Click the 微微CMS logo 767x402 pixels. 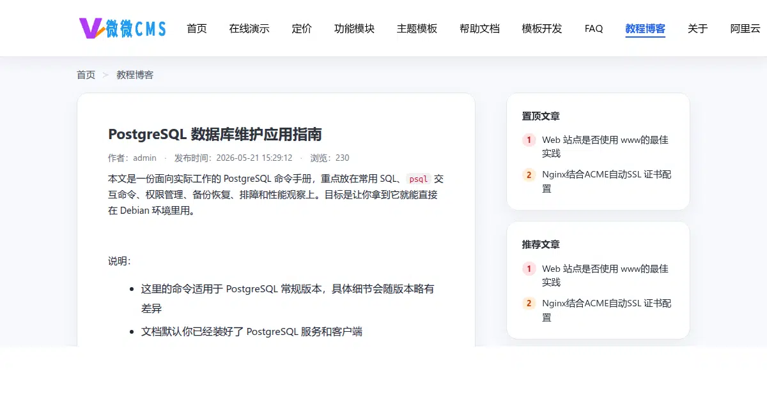coord(122,27)
